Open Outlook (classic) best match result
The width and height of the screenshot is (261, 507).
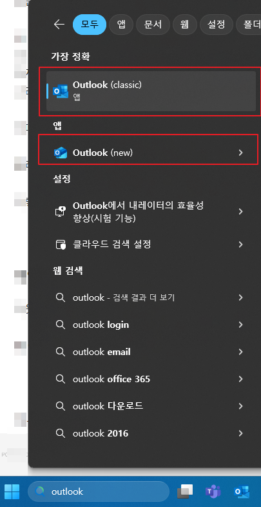click(x=151, y=91)
